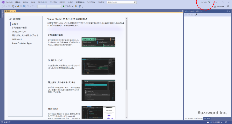This screenshot has width=232, height=124.
Task: Click the document well settings gear icon
Action: (182, 11)
